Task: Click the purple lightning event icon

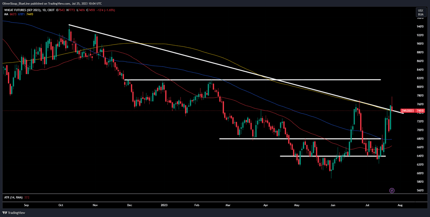Action: [x=392, y=190]
